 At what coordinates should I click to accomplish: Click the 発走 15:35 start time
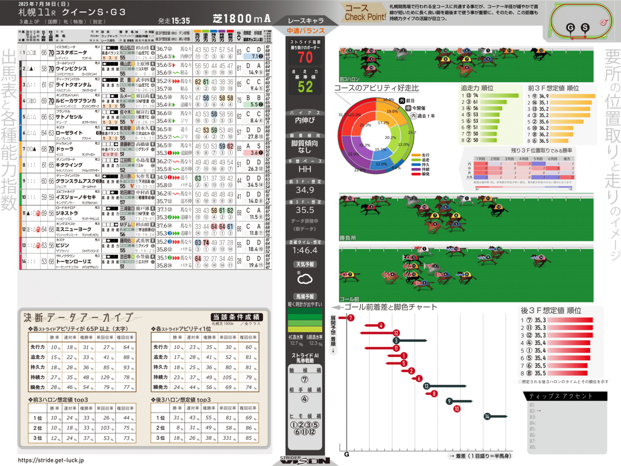174,21
